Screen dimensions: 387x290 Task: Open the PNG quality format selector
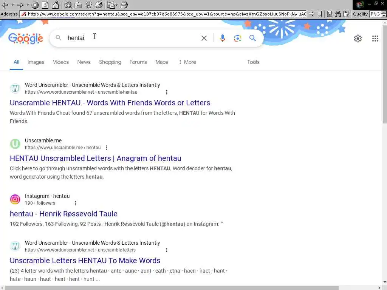[x=375, y=14]
